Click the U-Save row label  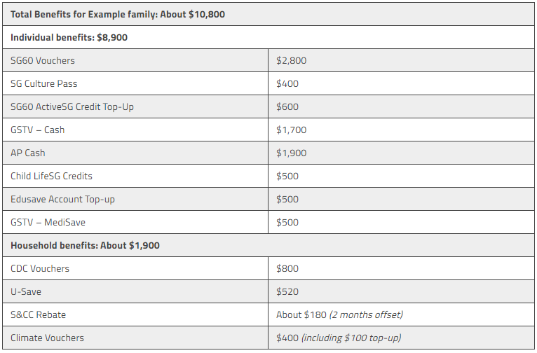click(27, 291)
